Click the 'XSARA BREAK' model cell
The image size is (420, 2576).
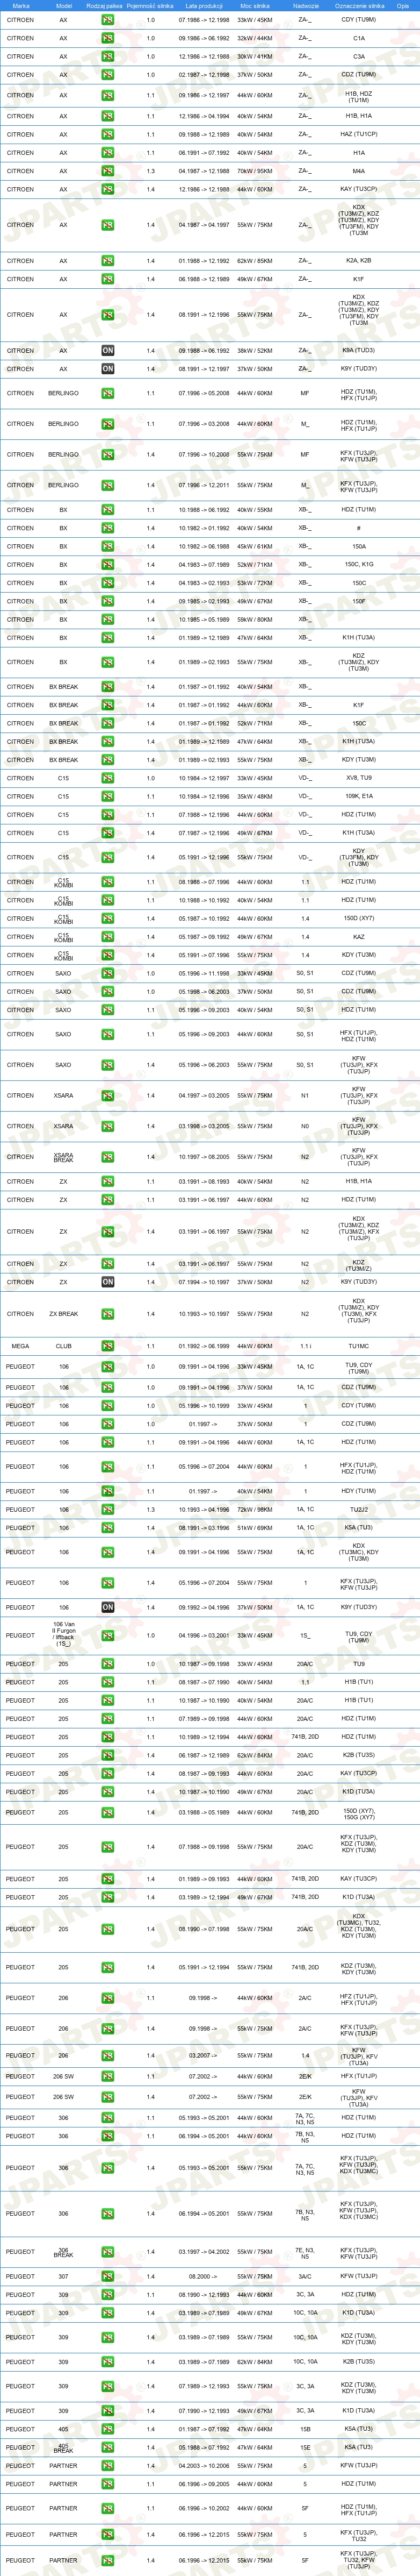coord(64,1157)
